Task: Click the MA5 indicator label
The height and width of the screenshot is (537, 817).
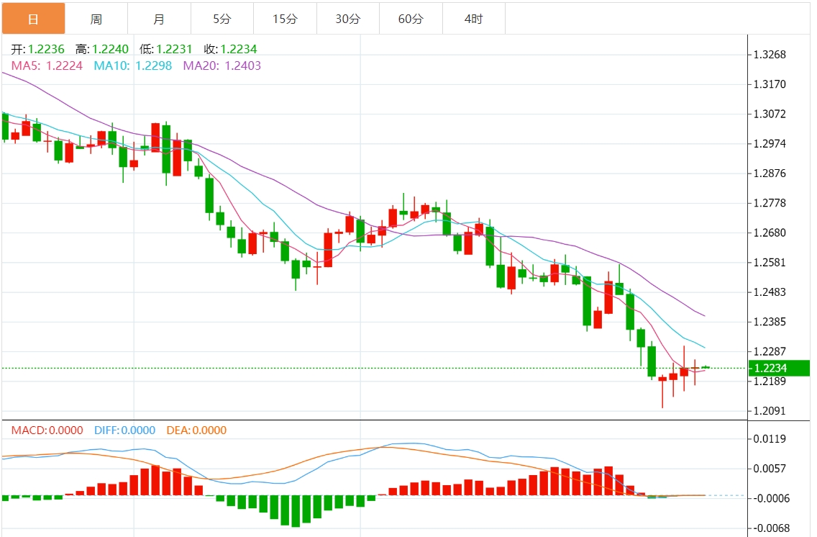Action: pos(47,66)
